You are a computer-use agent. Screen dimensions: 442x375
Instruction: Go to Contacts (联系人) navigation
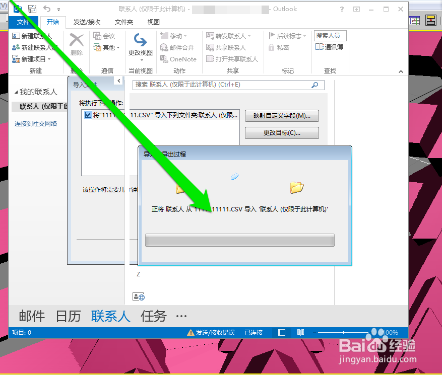110,316
